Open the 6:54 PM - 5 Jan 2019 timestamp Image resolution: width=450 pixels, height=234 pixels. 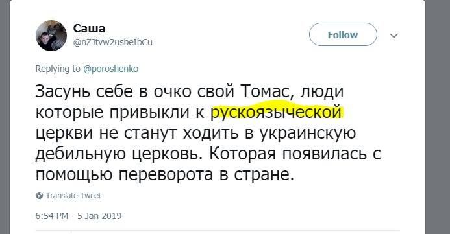coord(79,216)
